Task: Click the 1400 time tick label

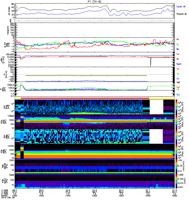Action: tap(15, 196)
